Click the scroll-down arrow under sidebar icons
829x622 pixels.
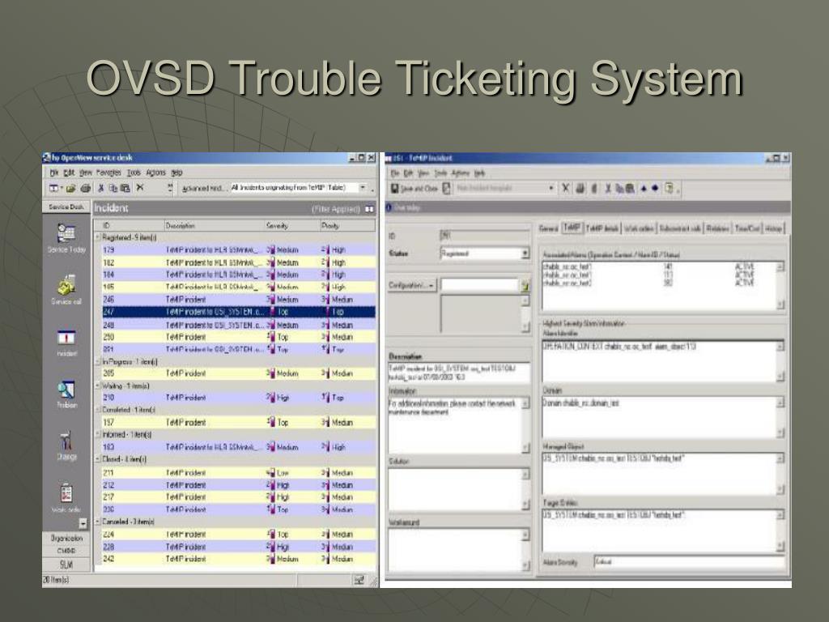pos(83,523)
